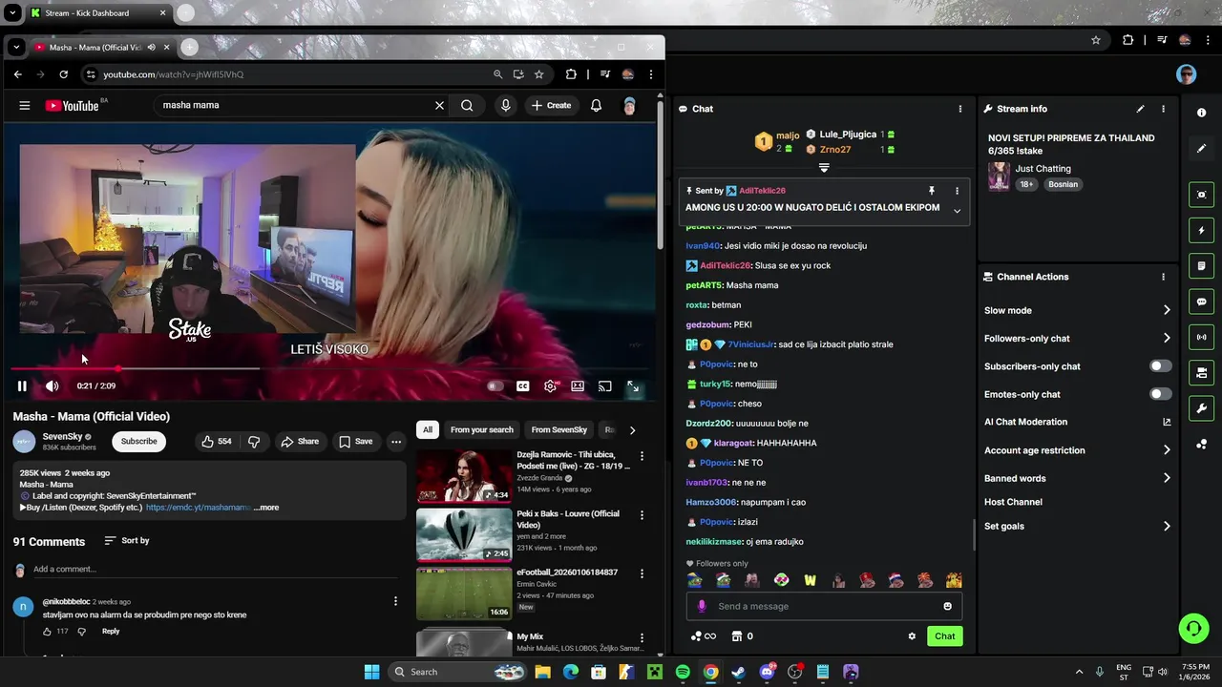Open 7ViniciusJr's profile in chat
The height and width of the screenshot is (687, 1222).
[751, 344]
